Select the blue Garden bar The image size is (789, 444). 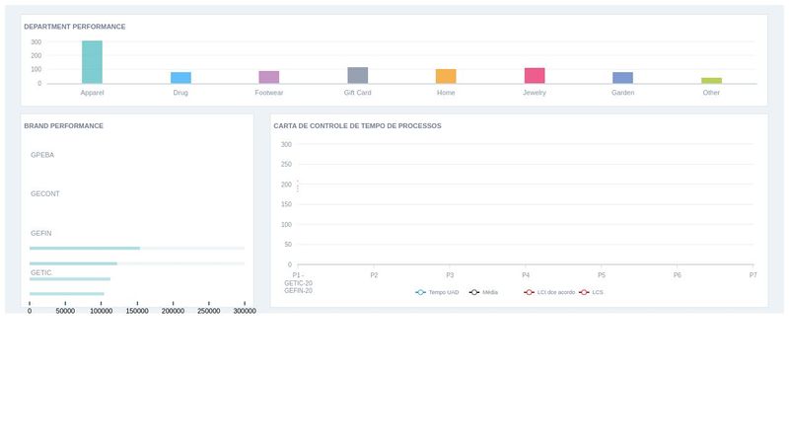pyautogui.click(x=622, y=78)
